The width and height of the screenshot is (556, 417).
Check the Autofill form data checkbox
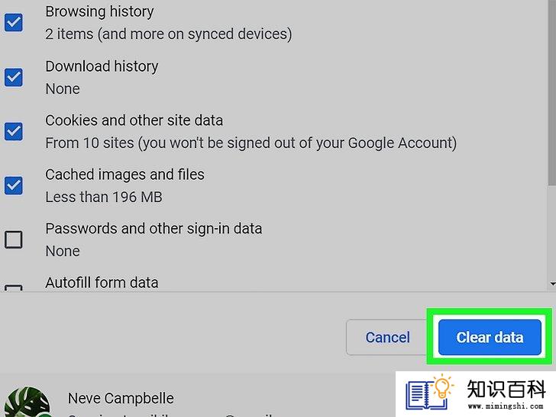pos(14,287)
